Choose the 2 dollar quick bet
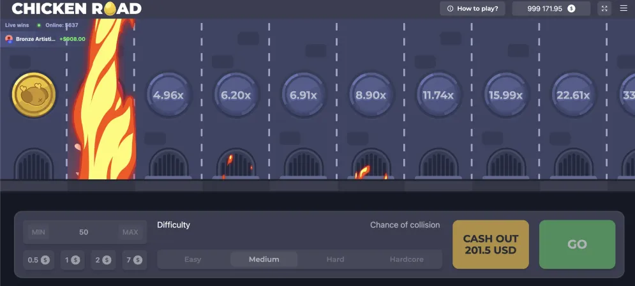The height and width of the screenshot is (286, 635). tap(103, 260)
